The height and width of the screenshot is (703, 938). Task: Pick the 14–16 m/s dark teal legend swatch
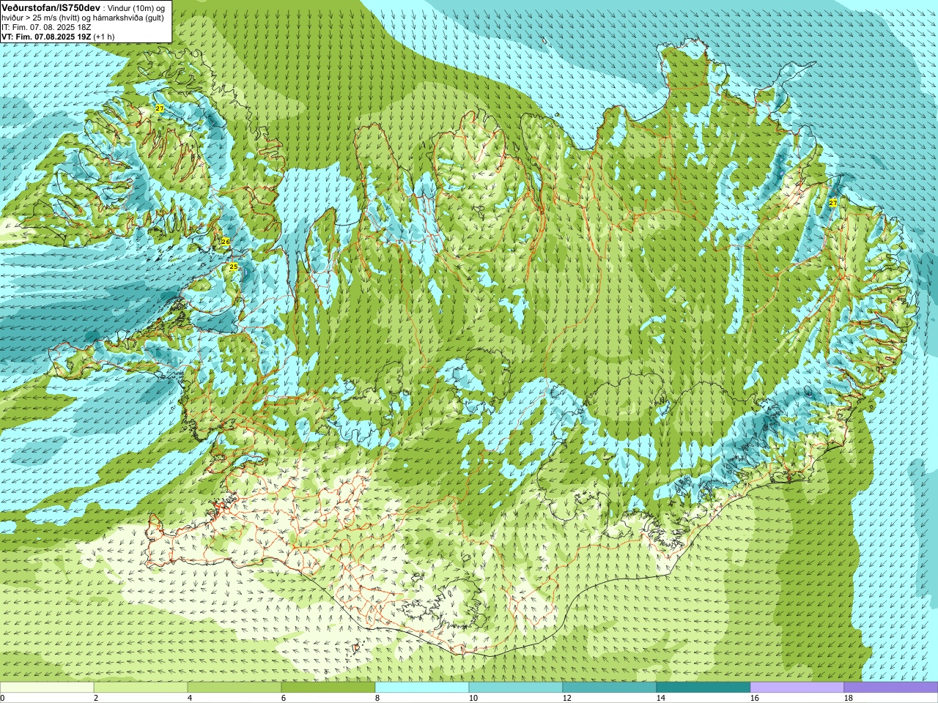point(703,688)
